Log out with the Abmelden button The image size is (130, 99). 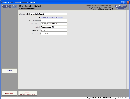tap(9, 93)
